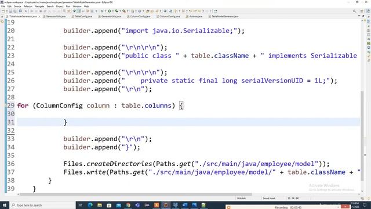The image size is (371, 209).
Task: Click the toolbar Search magnifier icon
Action: (354, 11)
